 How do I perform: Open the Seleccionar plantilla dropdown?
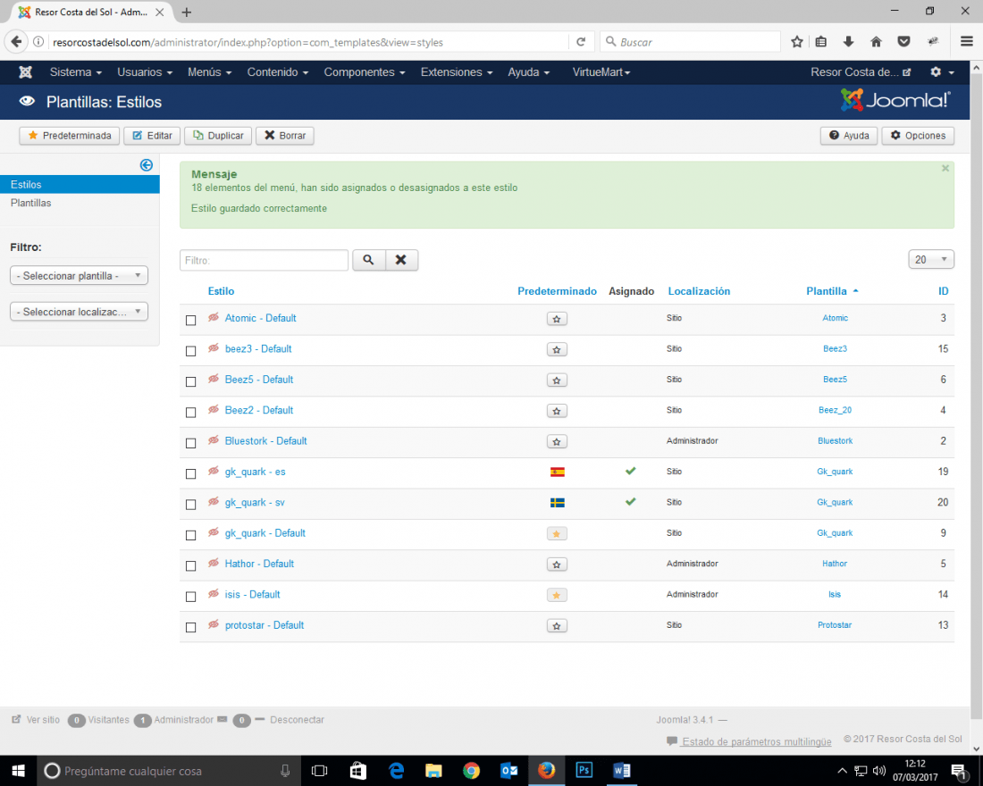point(79,276)
